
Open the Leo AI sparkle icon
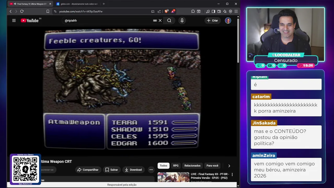pos(225,11)
